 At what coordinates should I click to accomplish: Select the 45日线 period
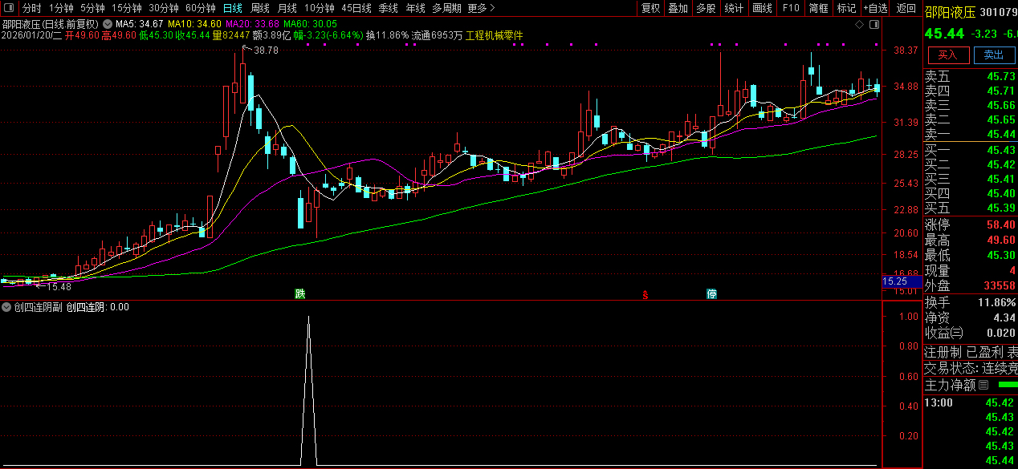[x=356, y=8]
